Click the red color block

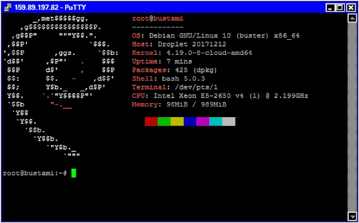tap(151, 122)
